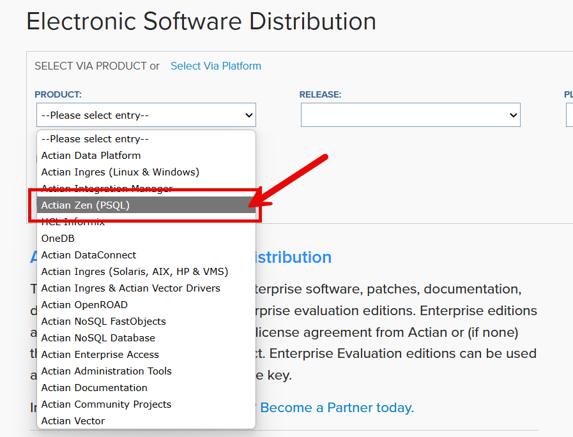
Task: Click the RELEASE: field label
Action: tap(320, 94)
